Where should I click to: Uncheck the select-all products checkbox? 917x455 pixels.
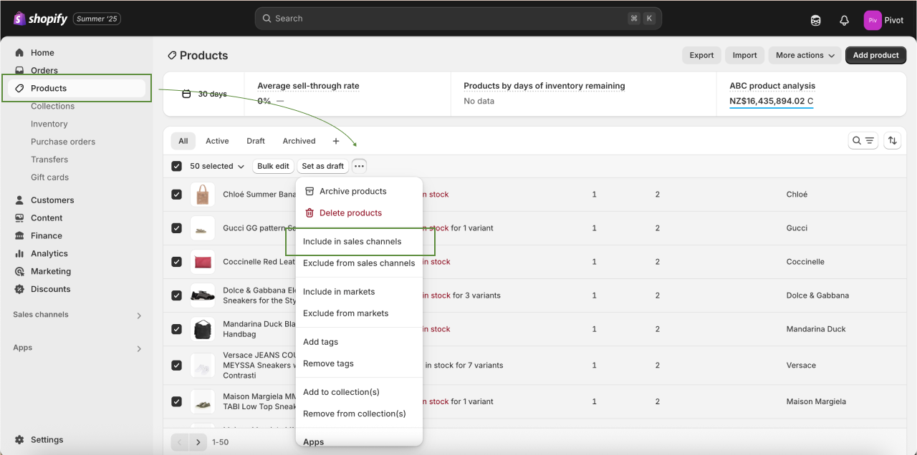click(176, 165)
